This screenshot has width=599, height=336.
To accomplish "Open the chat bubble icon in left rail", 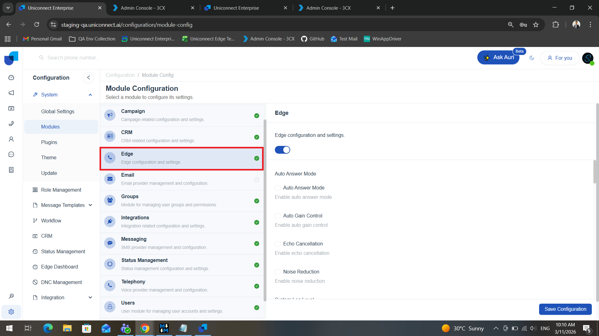I will [x=11, y=155].
